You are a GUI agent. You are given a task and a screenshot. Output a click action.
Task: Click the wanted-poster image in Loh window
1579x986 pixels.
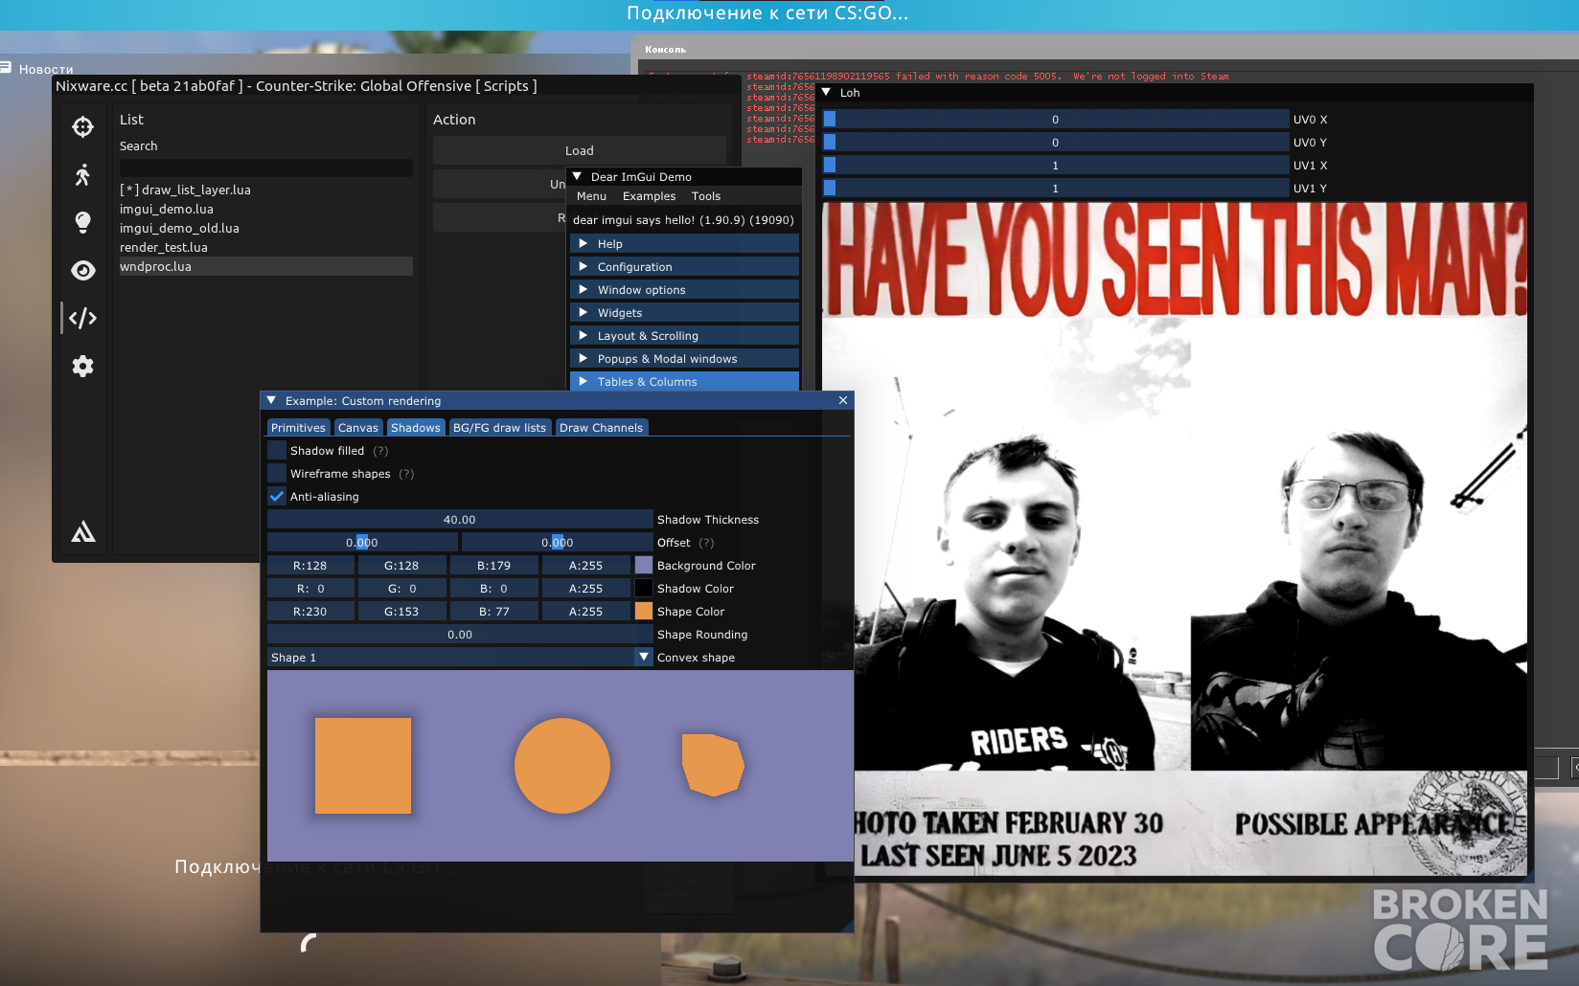[x=1175, y=539]
